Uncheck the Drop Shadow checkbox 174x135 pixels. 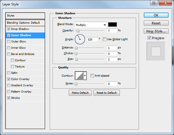click(x=9, y=29)
